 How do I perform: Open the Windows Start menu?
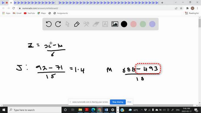pyautogui.click(x=4, y=110)
